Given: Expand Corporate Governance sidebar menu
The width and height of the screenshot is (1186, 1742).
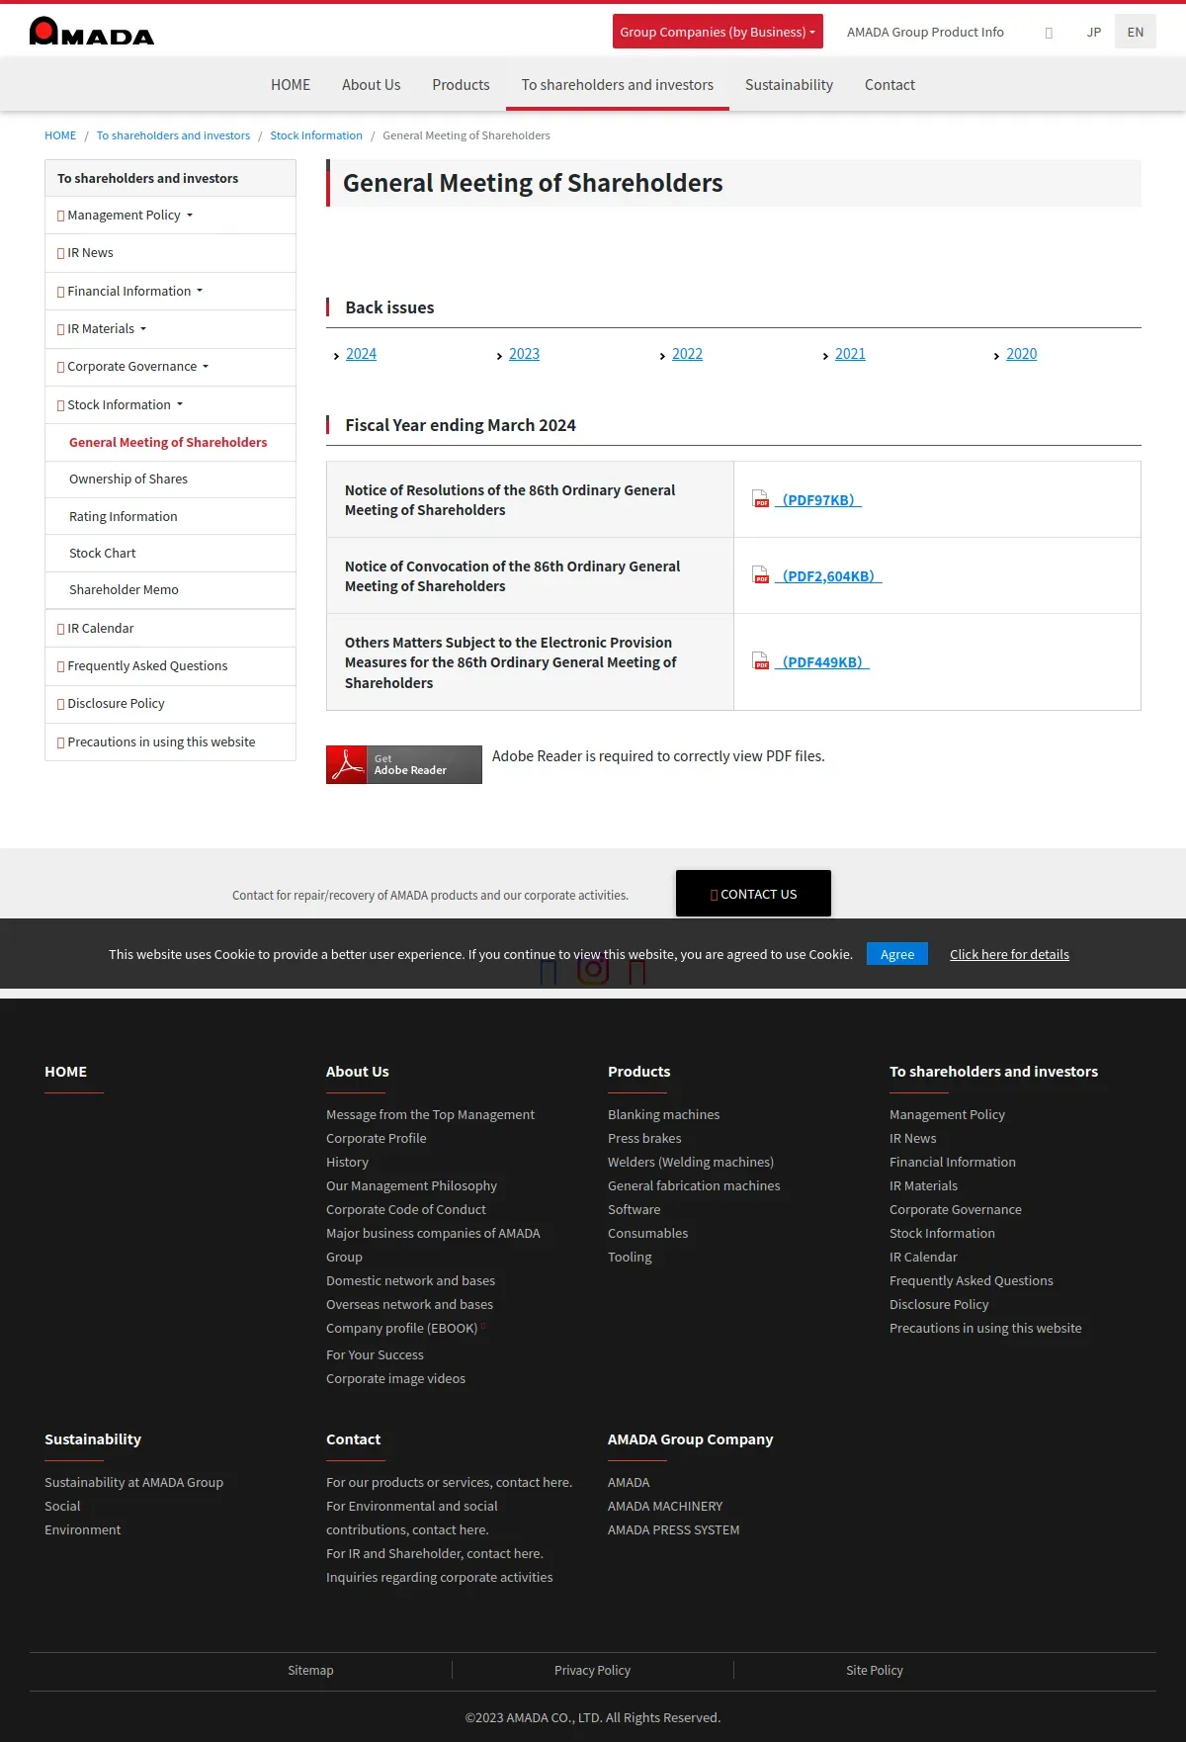Looking at the screenshot, I should [170, 367].
